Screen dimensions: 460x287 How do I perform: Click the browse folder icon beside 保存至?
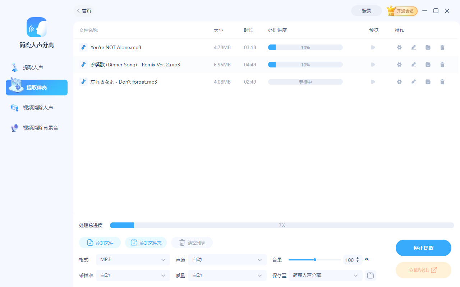click(370, 276)
